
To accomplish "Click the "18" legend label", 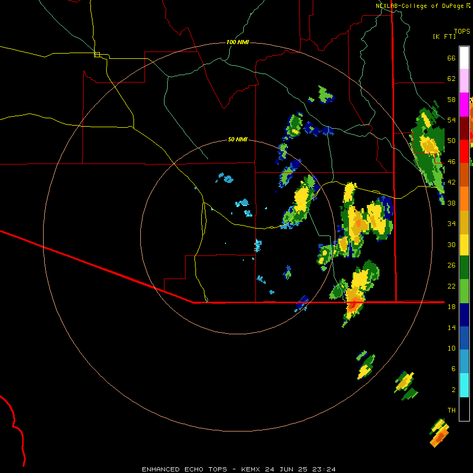I will pyautogui.click(x=451, y=307).
